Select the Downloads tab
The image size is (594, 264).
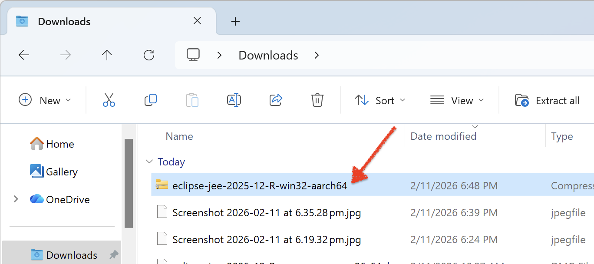click(64, 21)
